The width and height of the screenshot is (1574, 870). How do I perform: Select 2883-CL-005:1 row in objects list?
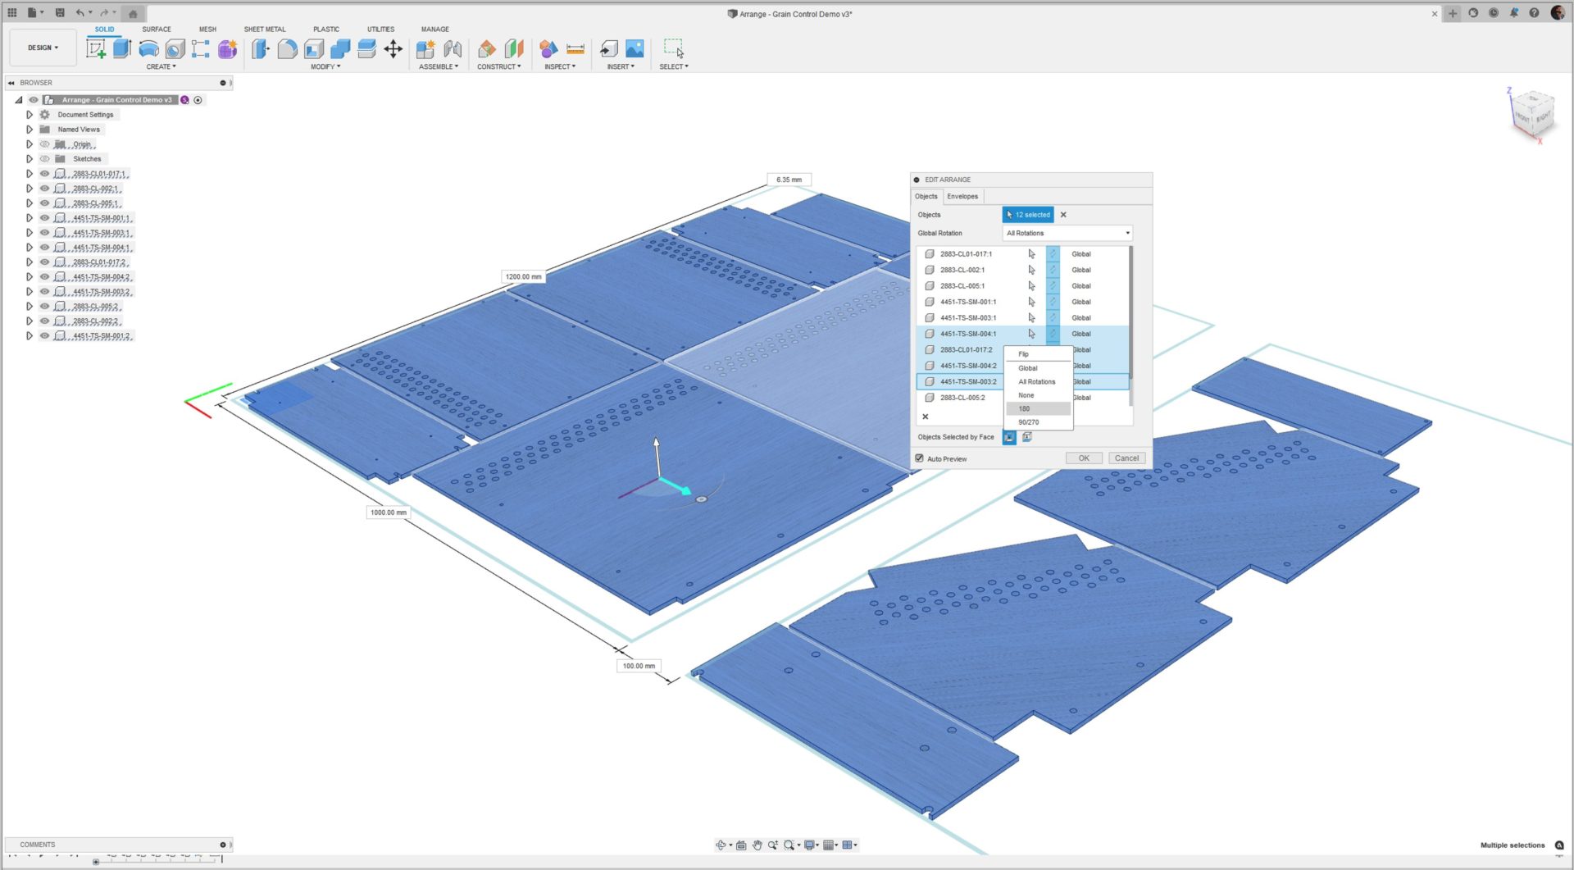962,286
